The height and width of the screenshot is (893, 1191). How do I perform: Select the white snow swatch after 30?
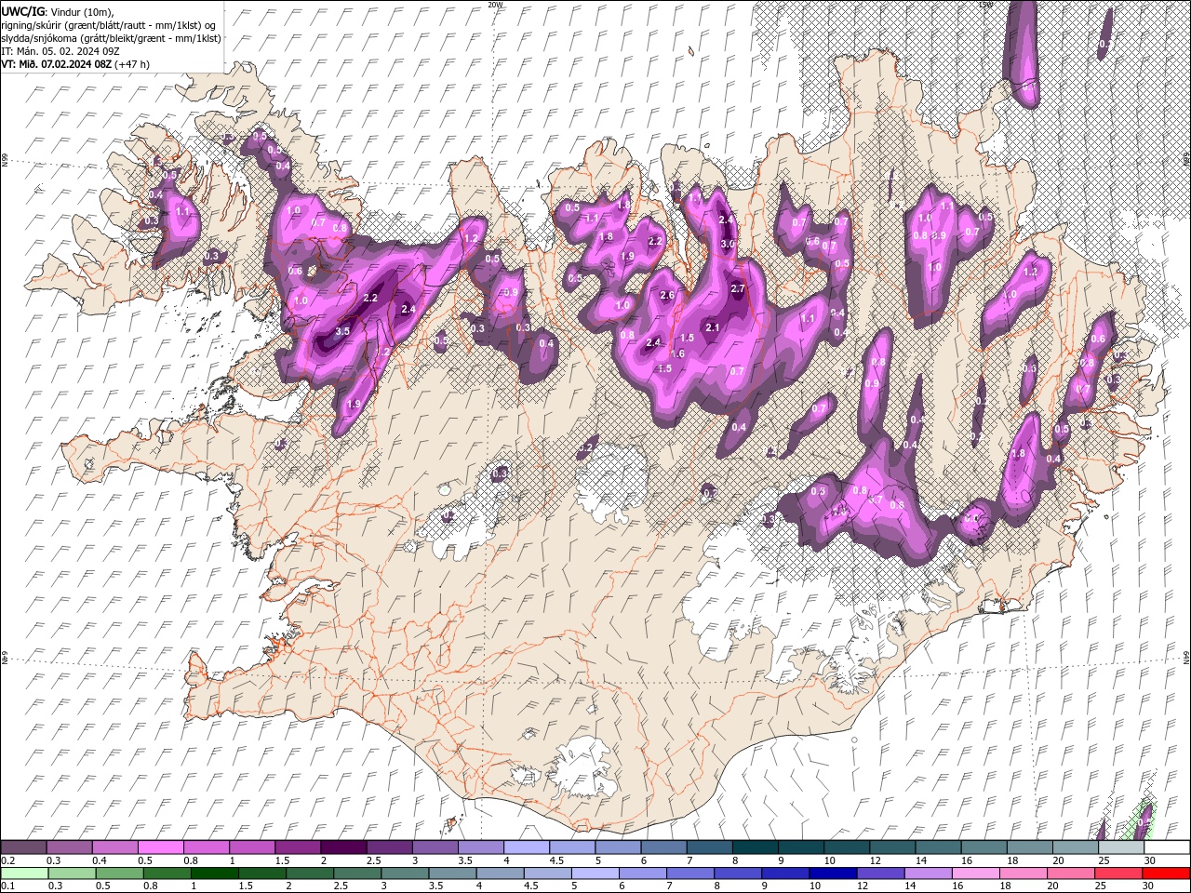tap(1167, 847)
